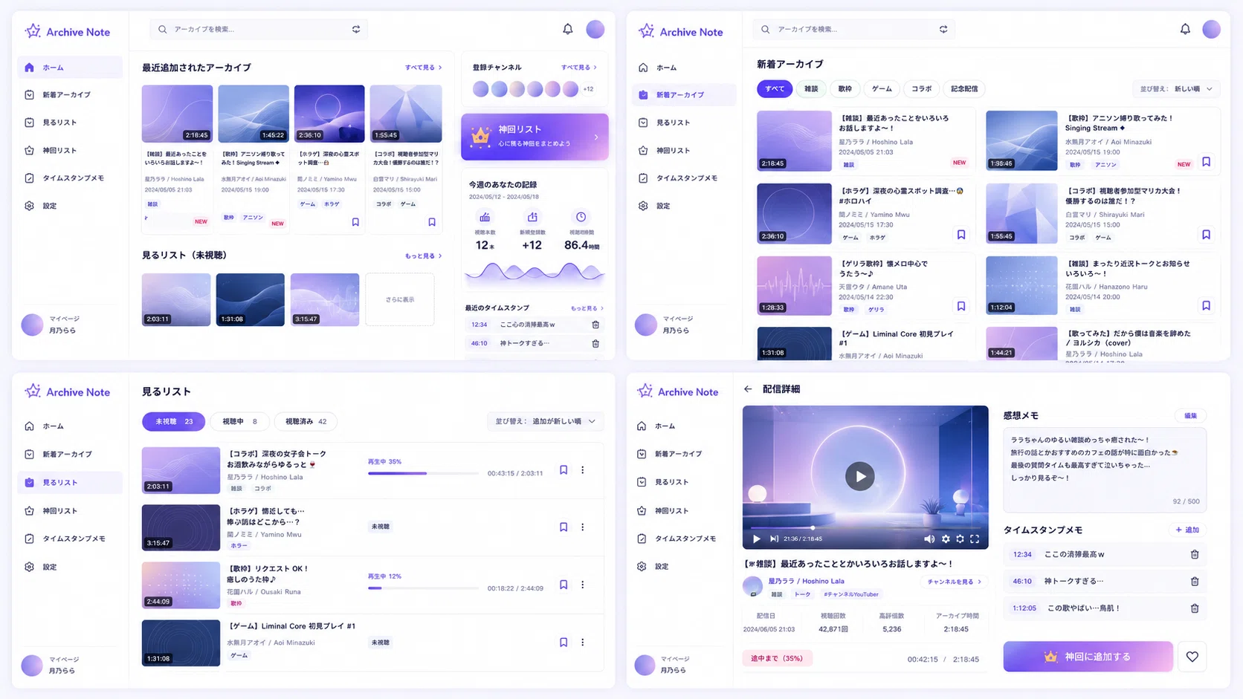Image resolution: width=1243 pixels, height=699 pixels.
Task: Open the 並び替え: 新しい順 dropdown
Action: coord(1176,88)
